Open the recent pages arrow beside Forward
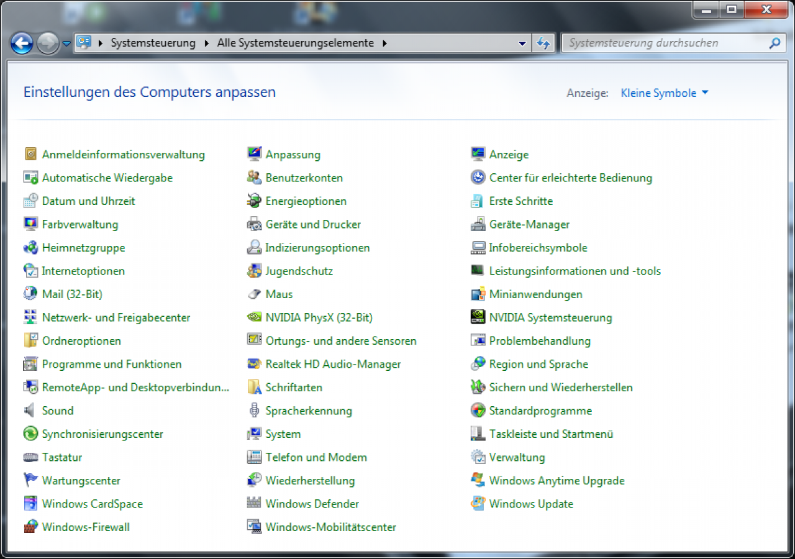Image resolution: width=795 pixels, height=559 pixels. [x=66, y=43]
